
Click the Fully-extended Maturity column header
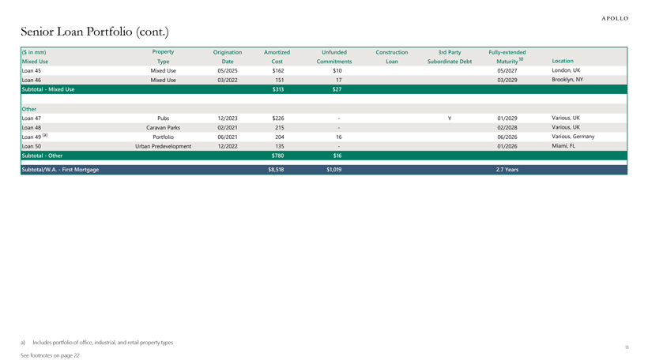pyautogui.click(x=507, y=56)
